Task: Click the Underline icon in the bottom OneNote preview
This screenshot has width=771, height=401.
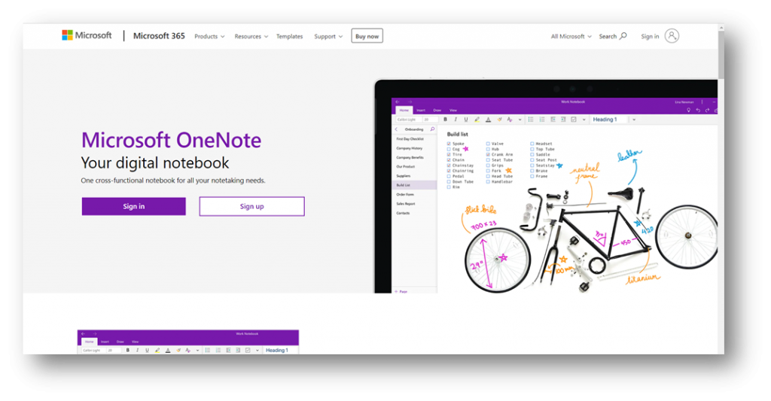Action: [147, 350]
